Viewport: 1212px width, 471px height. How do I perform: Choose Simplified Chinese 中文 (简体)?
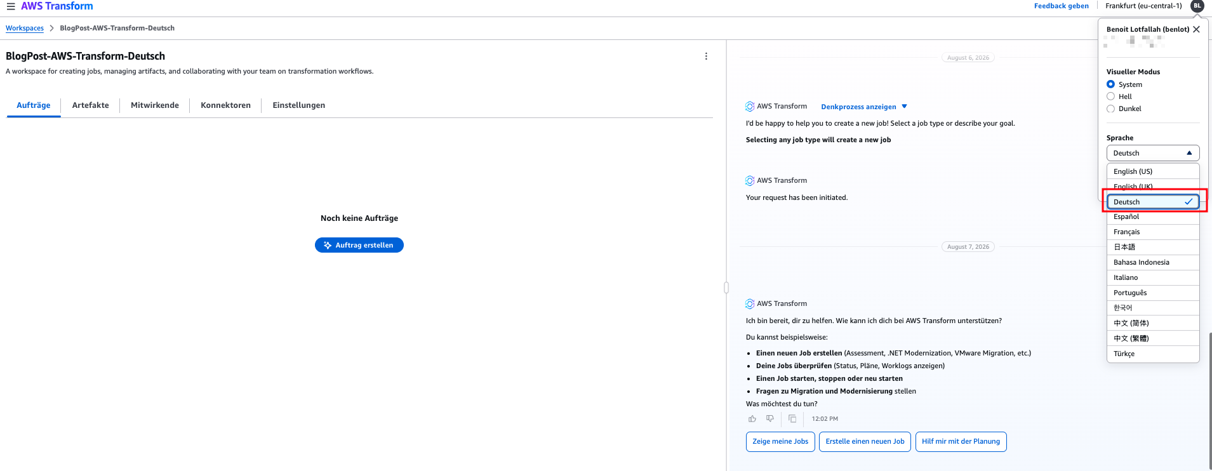1153,323
